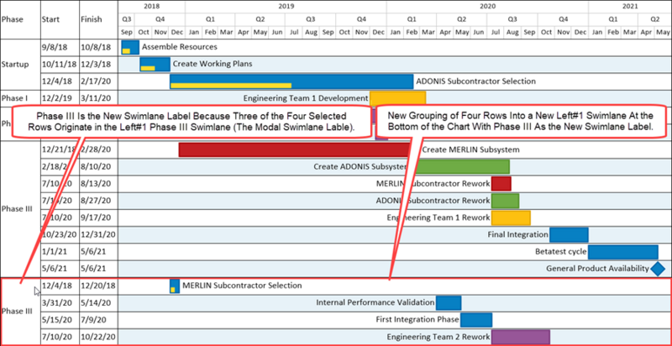The width and height of the screenshot is (672, 346).
Task: Select the Assemble Resources task bar
Action: pos(130,47)
